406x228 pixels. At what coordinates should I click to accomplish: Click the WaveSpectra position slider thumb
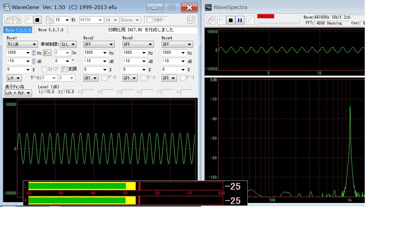[x=258, y=24]
